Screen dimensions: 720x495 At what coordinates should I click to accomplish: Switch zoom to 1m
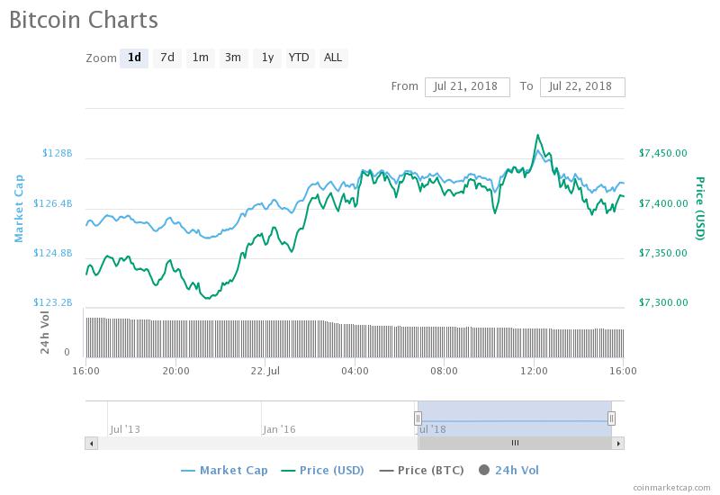pyautogui.click(x=200, y=58)
